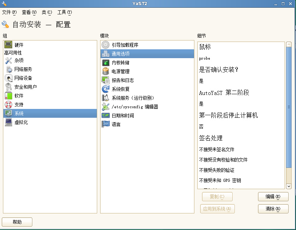This screenshot has width=296, height=230.
Task: Click the 帮助 button
Action: click(x=17, y=222)
